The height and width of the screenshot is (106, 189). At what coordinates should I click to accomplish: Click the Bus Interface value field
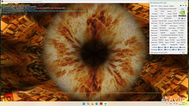pyautogui.click(x=179, y=23)
